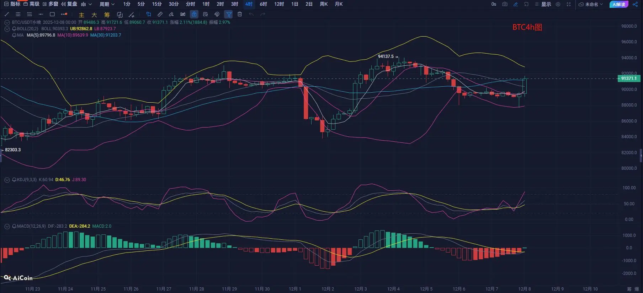Click the magic line edit icon
The width and height of the screenshot is (643, 293).
132,15
